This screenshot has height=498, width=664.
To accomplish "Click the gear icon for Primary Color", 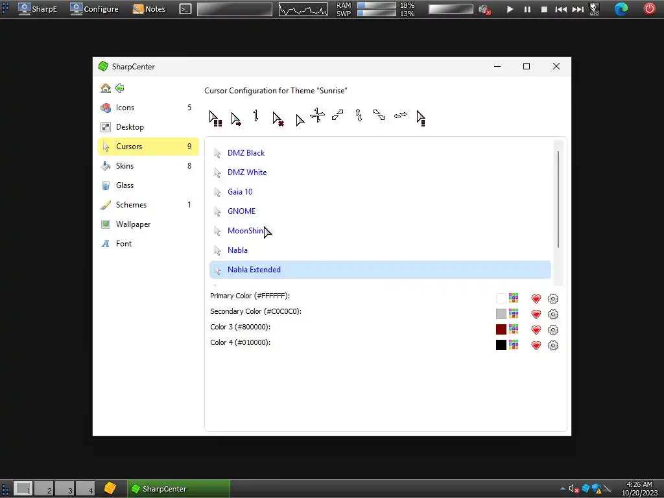I will 553,298.
